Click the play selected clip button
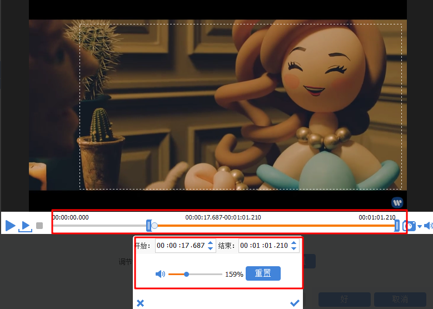Image resolution: width=433 pixels, height=309 pixels. [x=26, y=226]
